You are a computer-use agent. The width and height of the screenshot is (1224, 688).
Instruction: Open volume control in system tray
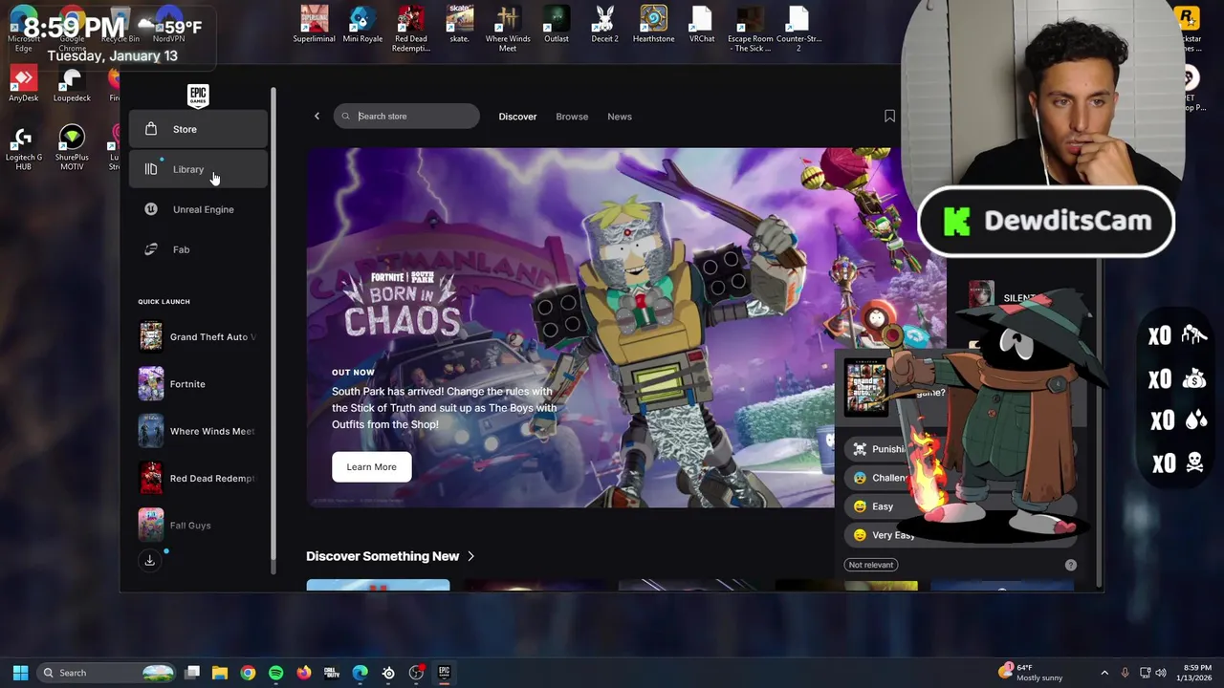point(1161,673)
